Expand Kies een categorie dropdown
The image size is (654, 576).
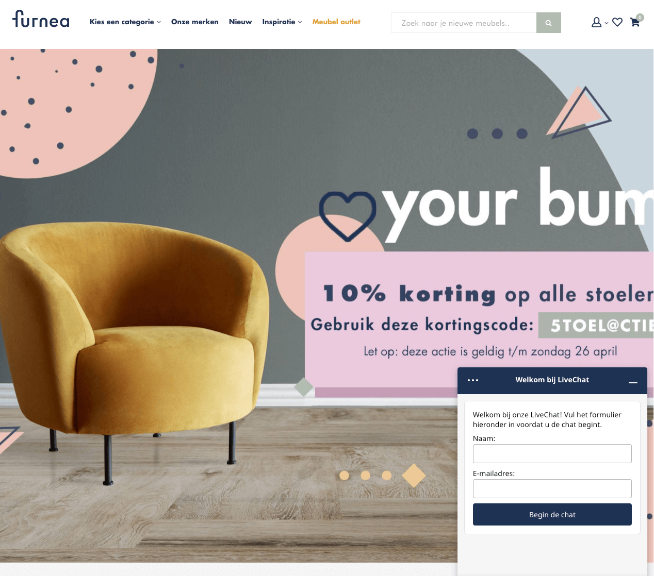click(125, 22)
